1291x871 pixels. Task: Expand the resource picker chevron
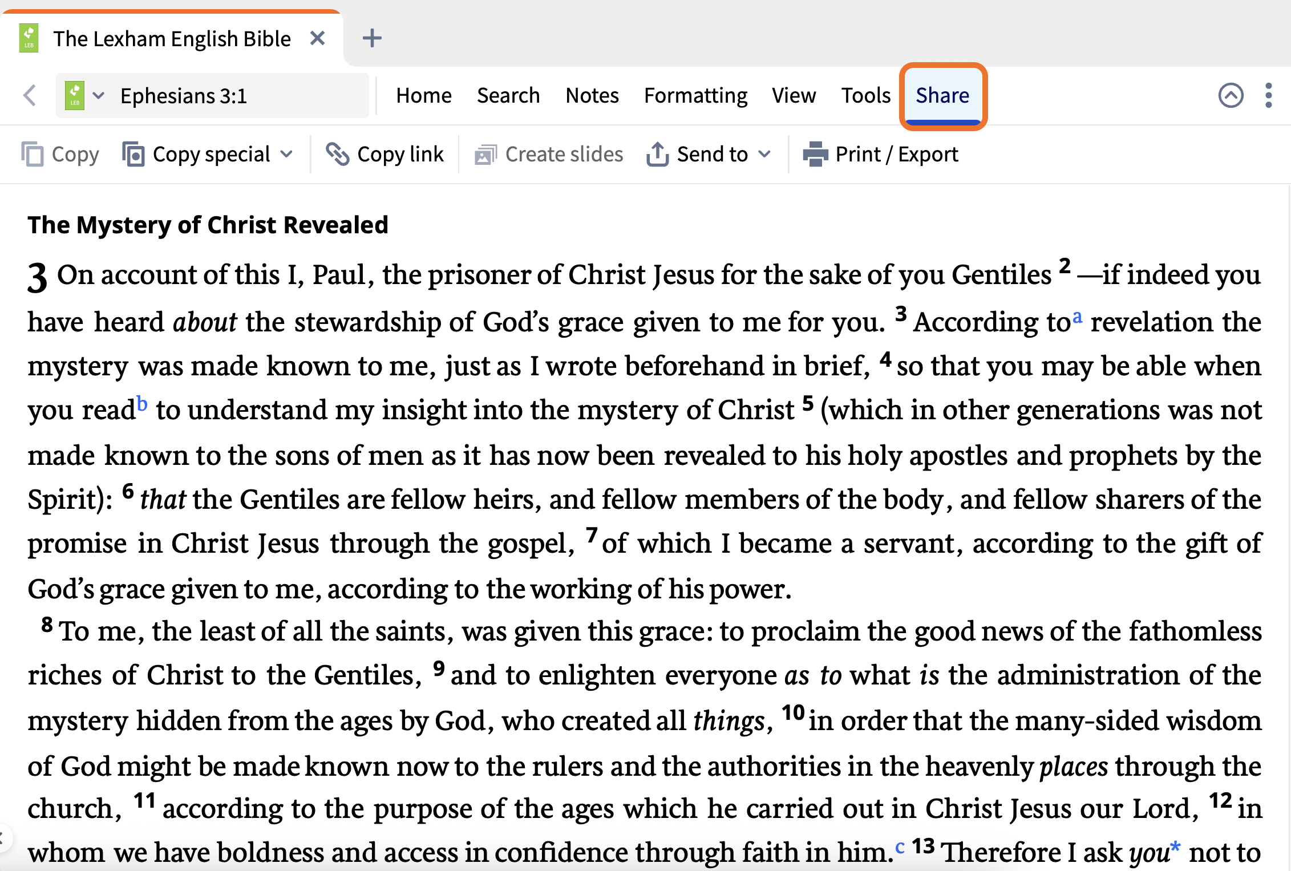tap(99, 95)
